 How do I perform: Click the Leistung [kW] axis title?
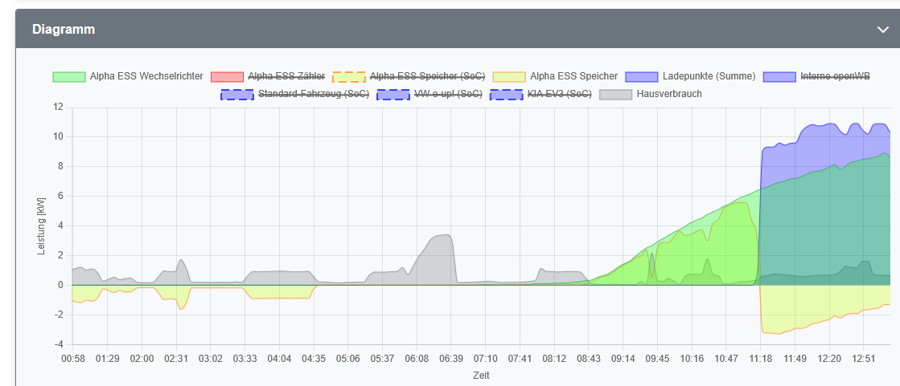point(41,226)
